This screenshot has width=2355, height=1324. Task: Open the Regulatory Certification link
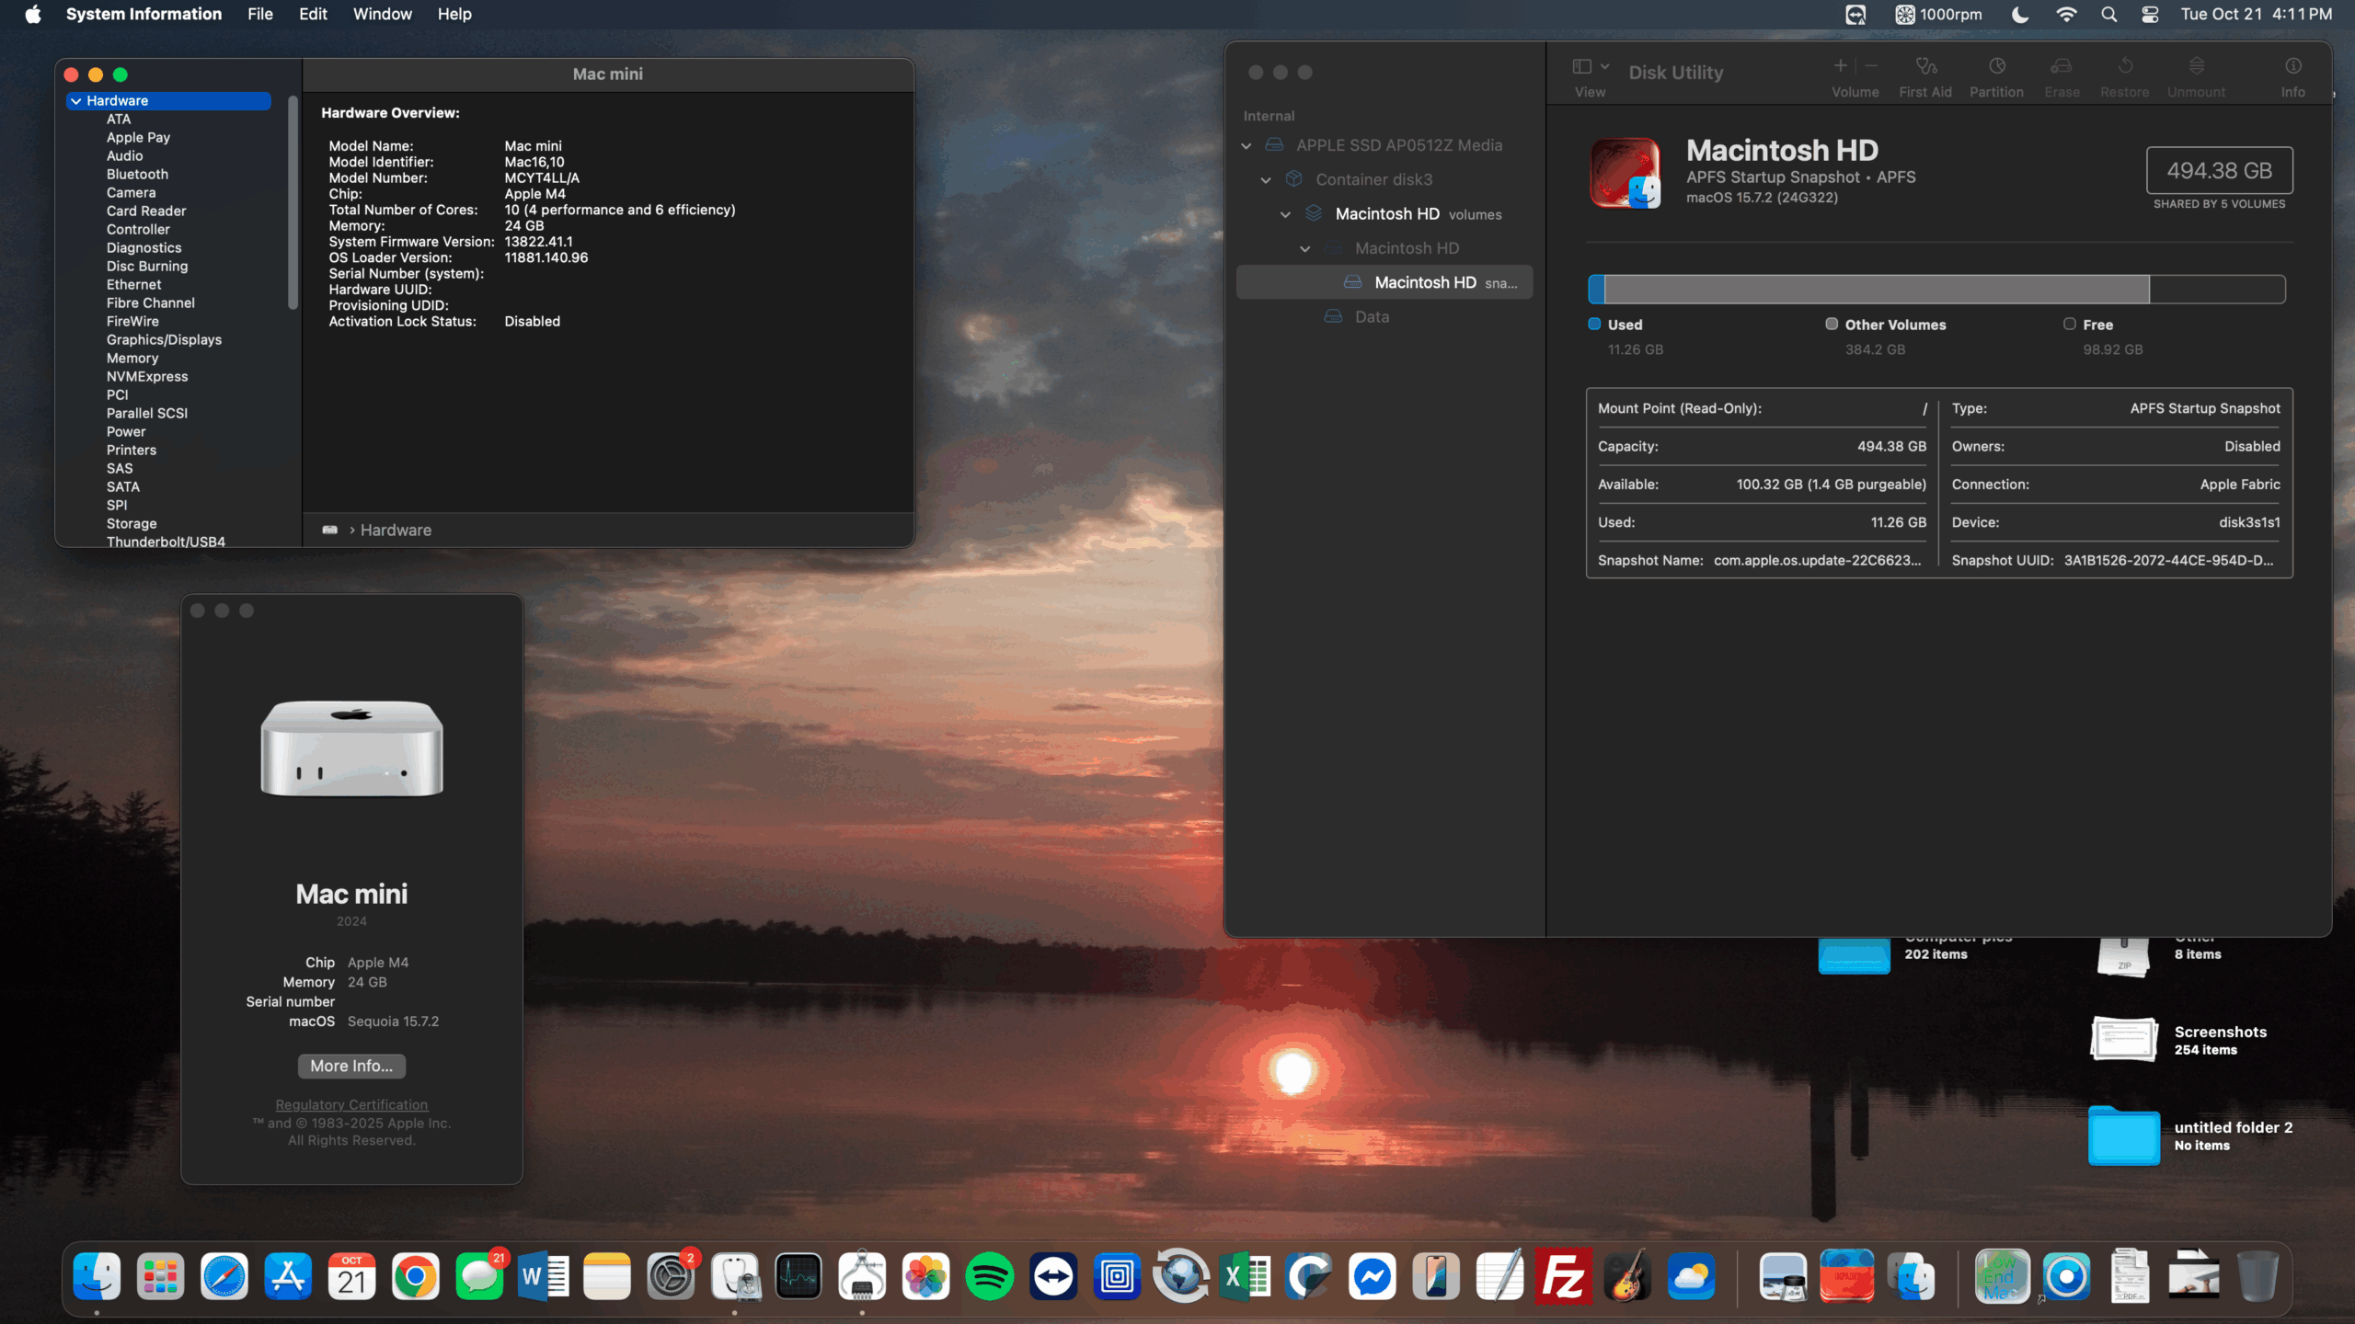351,1104
